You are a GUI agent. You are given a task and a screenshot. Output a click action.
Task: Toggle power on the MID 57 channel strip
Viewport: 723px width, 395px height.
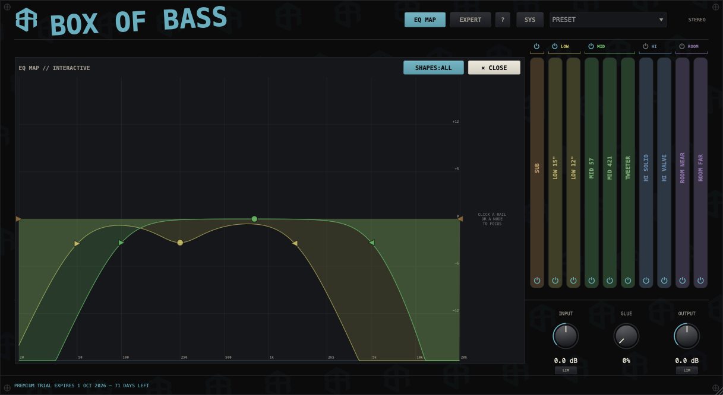[x=591, y=280]
